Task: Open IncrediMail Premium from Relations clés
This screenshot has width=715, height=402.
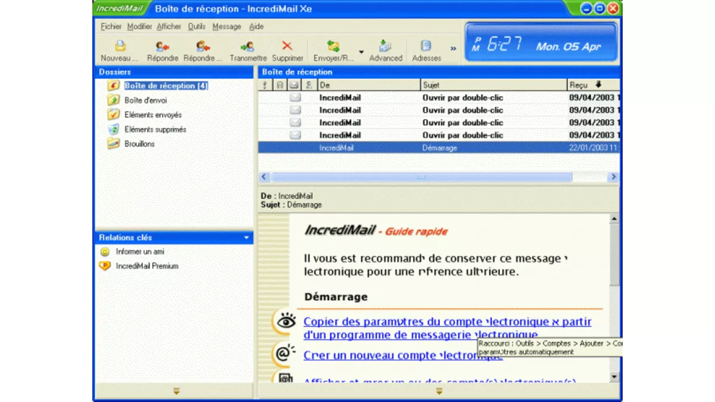Action: point(106,266)
